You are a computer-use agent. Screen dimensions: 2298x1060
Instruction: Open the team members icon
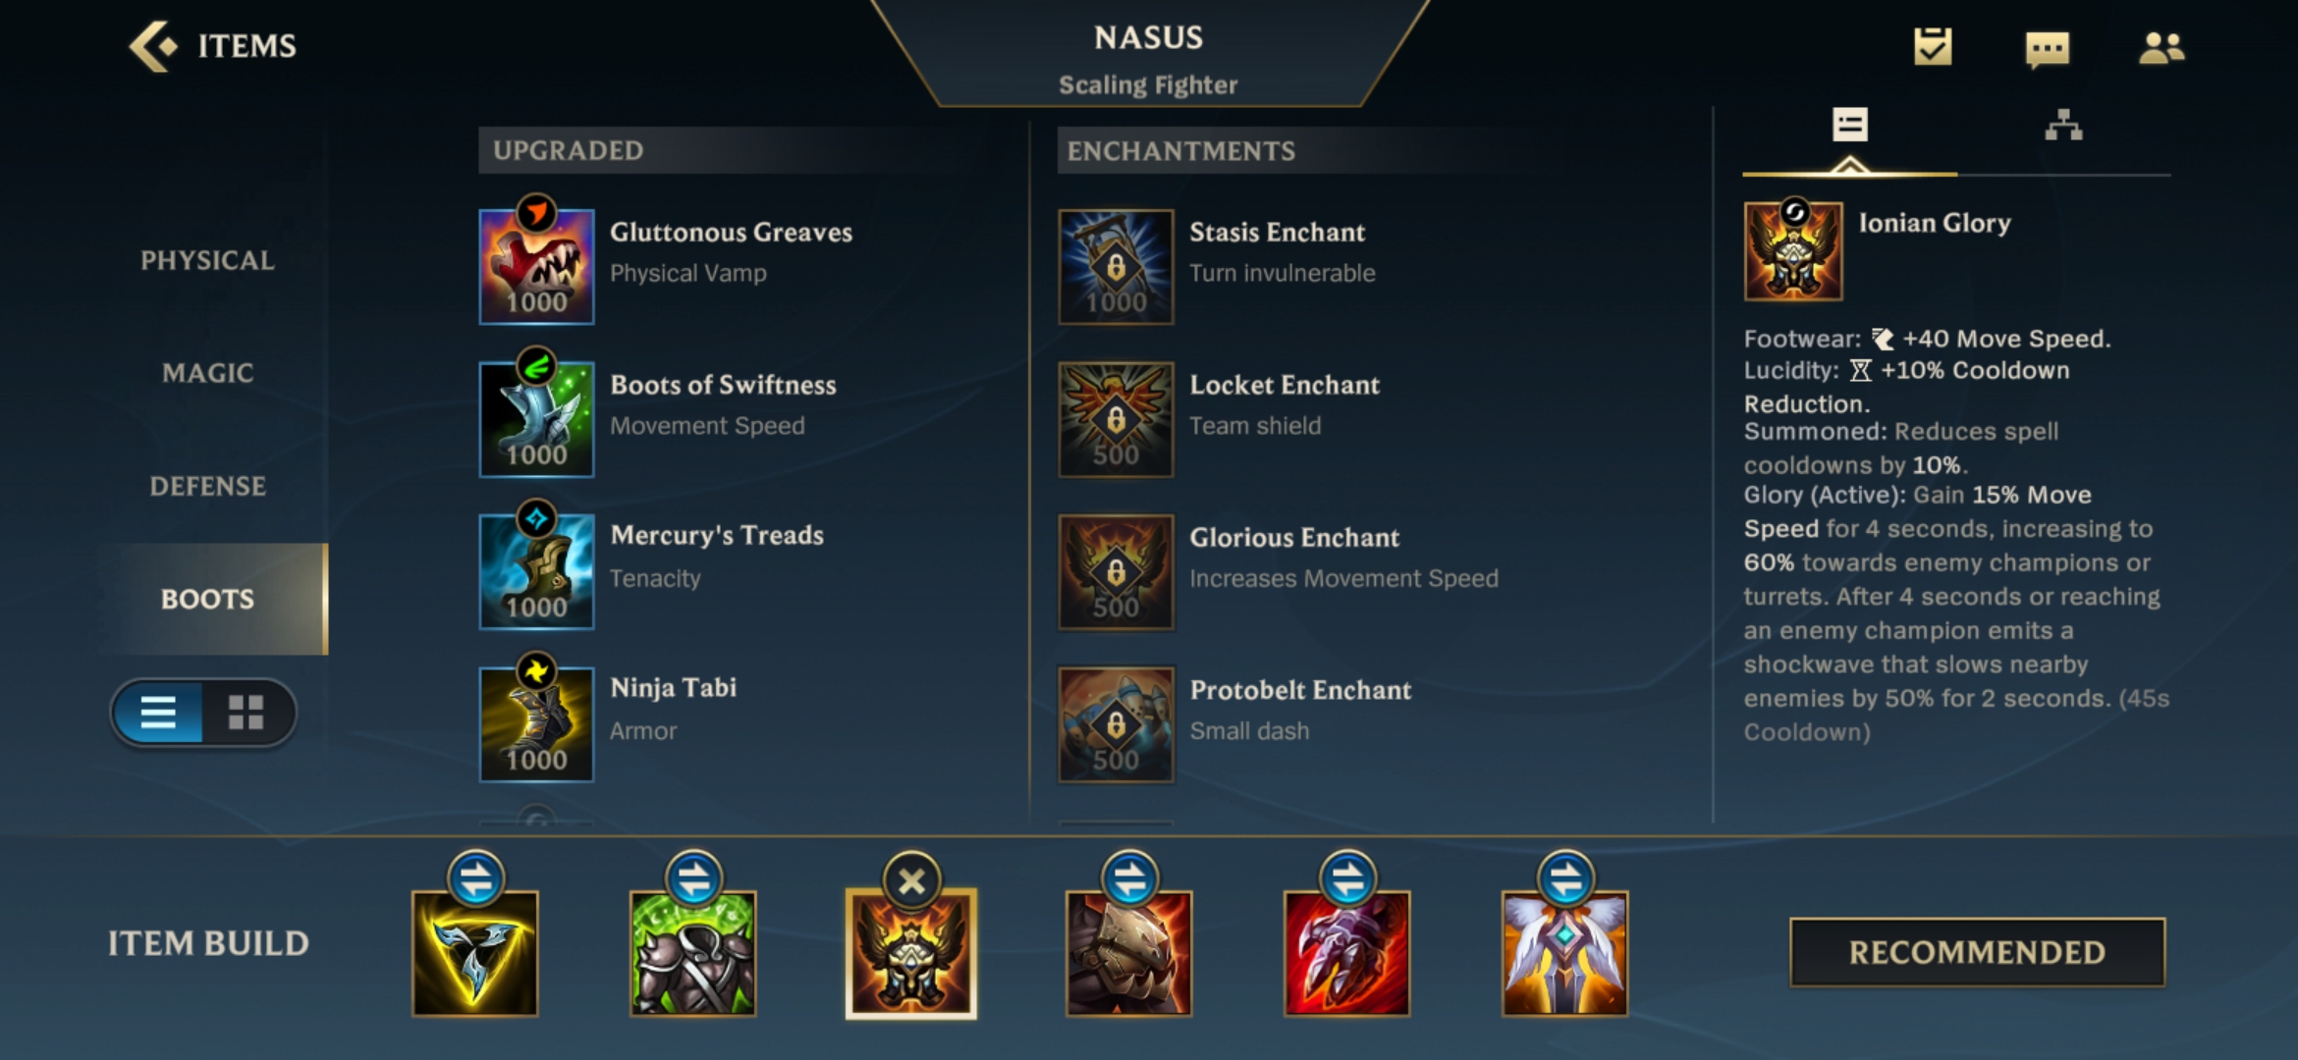click(x=2161, y=48)
